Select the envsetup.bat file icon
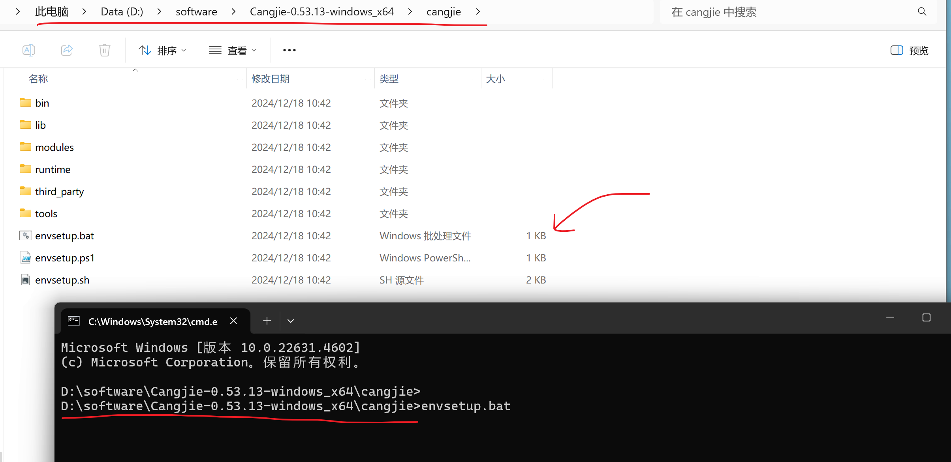This screenshot has height=462, width=951. click(x=26, y=236)
